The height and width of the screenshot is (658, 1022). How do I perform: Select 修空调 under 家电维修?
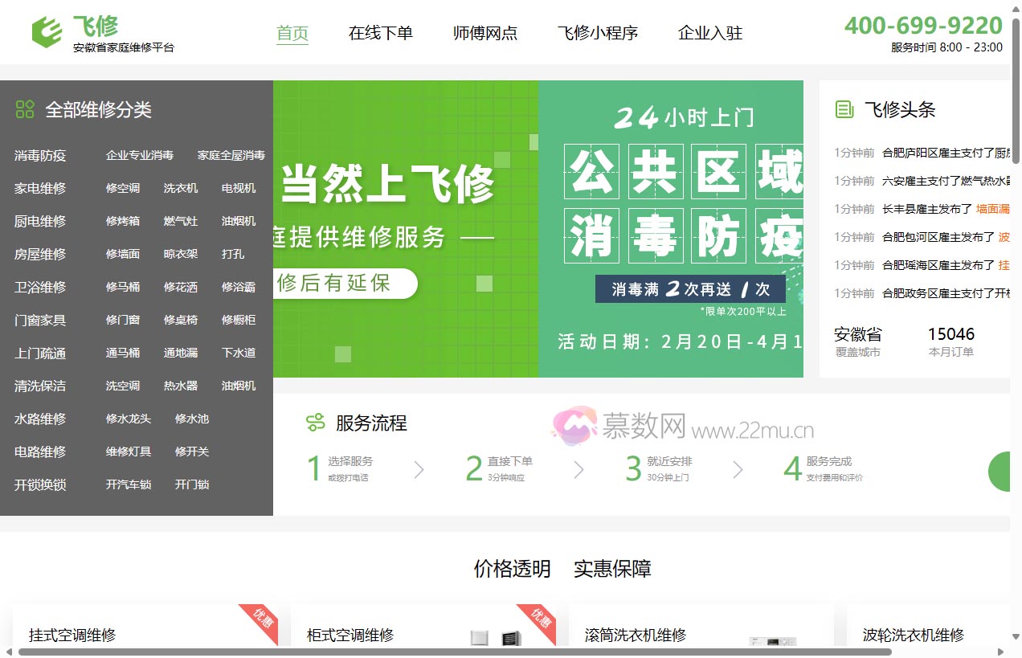click(123, 188)
